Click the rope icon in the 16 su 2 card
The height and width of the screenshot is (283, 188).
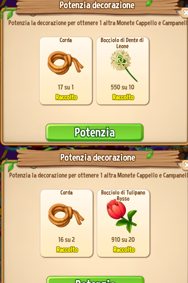(x=66, y=215)
